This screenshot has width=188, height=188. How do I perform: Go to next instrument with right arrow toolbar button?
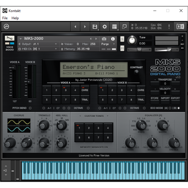[85, 27]
